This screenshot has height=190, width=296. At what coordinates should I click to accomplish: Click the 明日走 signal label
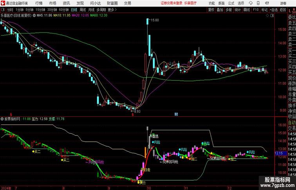(146, 170)
